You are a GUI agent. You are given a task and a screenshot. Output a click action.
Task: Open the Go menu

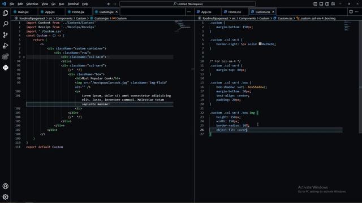53,4
